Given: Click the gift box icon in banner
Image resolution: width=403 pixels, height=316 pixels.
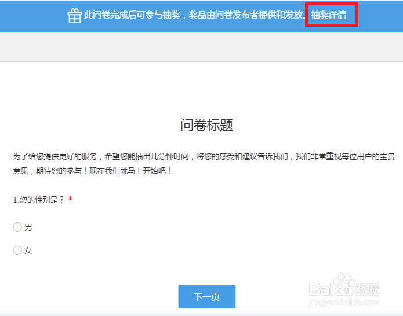Looking at the screenshot, I should [x=75, y=16].
